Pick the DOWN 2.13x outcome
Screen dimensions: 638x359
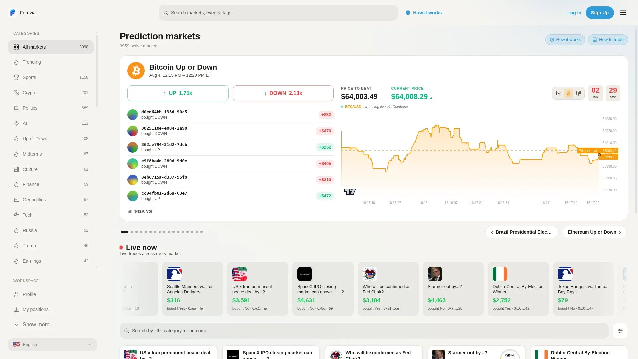(283, 93)
